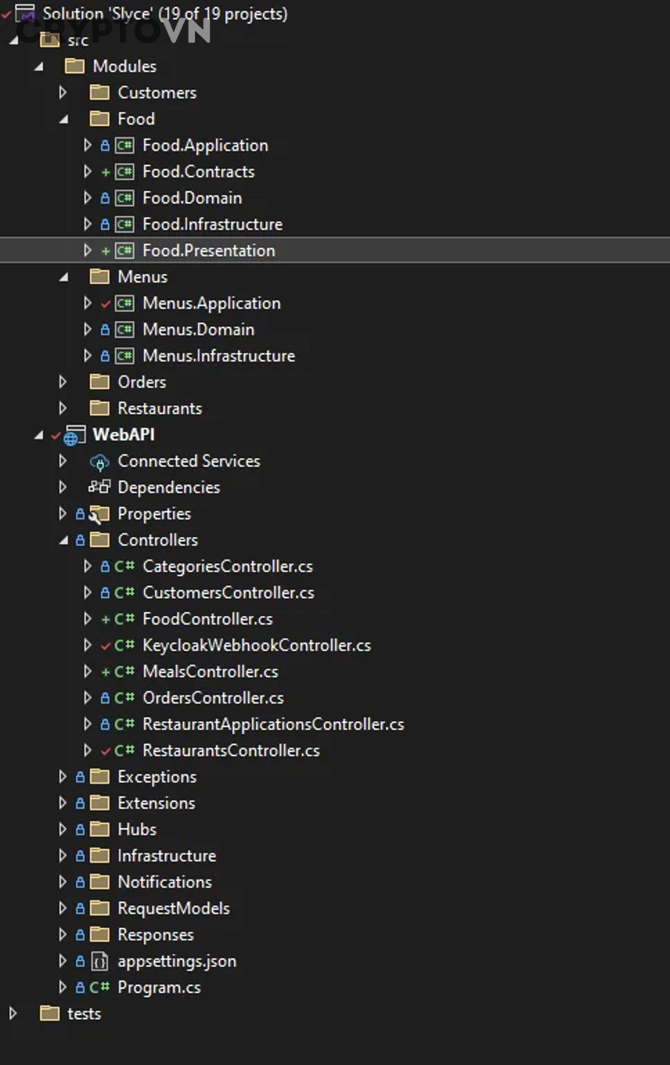This screenshot has height=1065, width=670.
Task: Collapse the WebAPI project node
Action: pyautogui.click(x=39, y=435)
